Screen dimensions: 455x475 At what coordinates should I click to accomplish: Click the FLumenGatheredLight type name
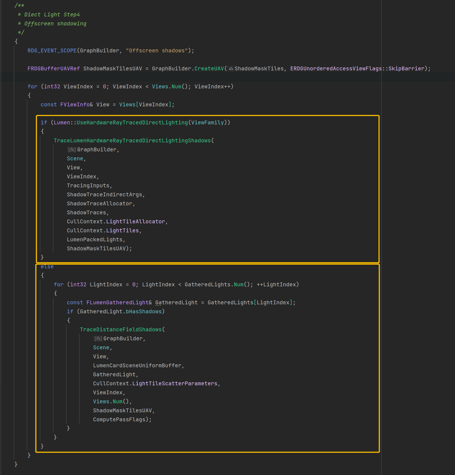[117, 303]
